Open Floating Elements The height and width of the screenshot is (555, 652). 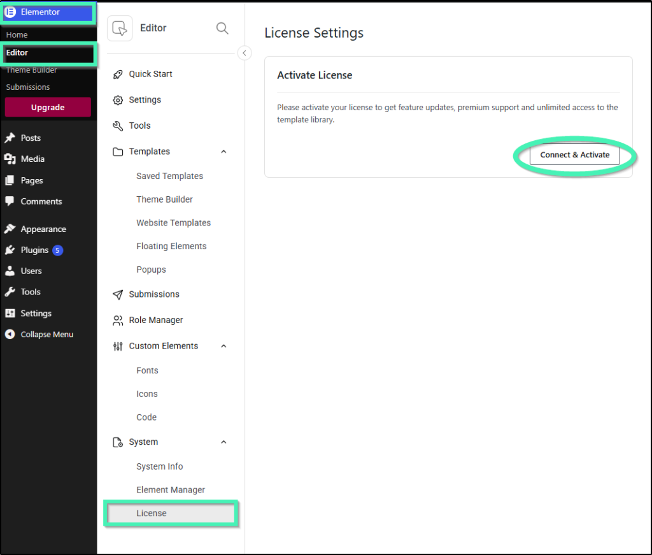click(x=171, y=247)
